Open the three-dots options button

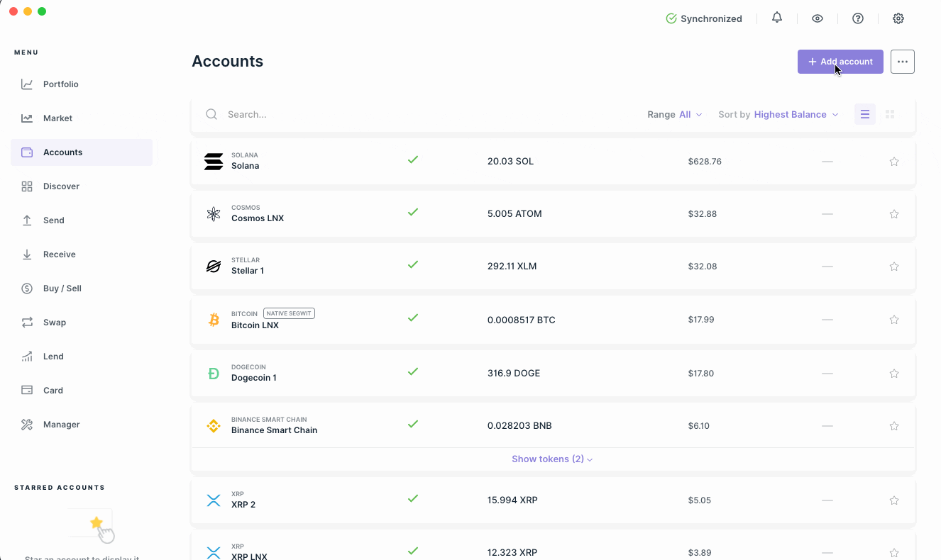903,62
